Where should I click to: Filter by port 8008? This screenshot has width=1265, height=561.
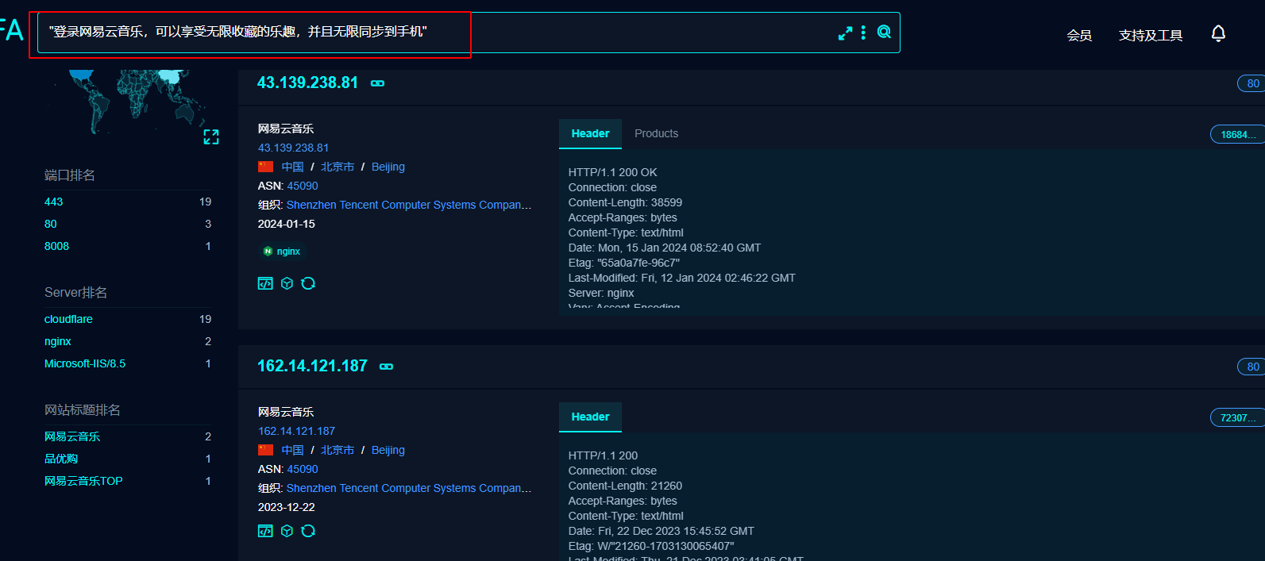coord(56,246)
